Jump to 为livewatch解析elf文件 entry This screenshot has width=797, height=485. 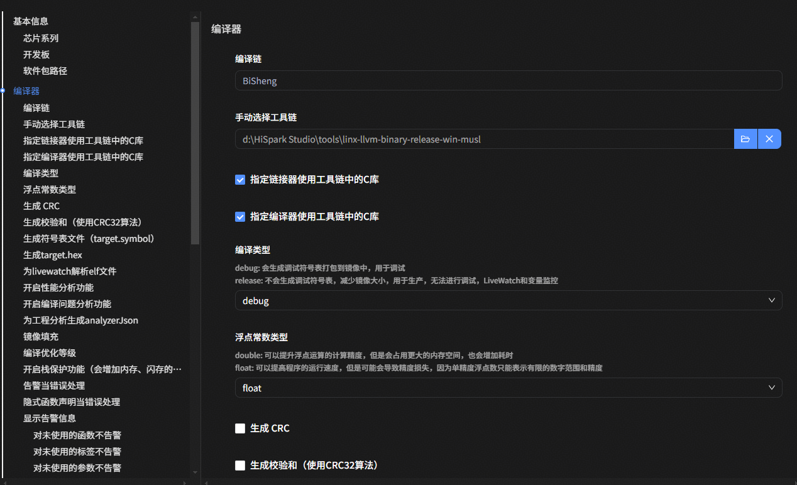70,271
